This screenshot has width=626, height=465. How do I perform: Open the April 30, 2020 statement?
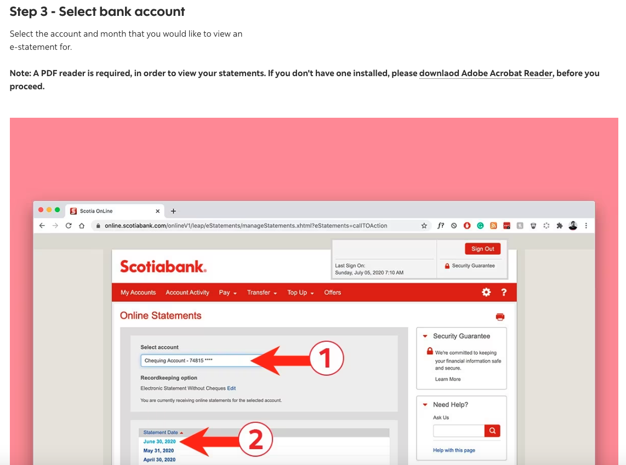pyautogui.click(x=160, y=460)
